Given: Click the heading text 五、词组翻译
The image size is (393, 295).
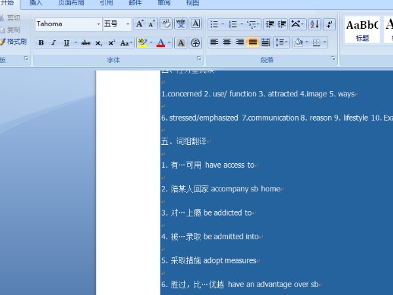Looking at the screenshot, I should point(183,142).
